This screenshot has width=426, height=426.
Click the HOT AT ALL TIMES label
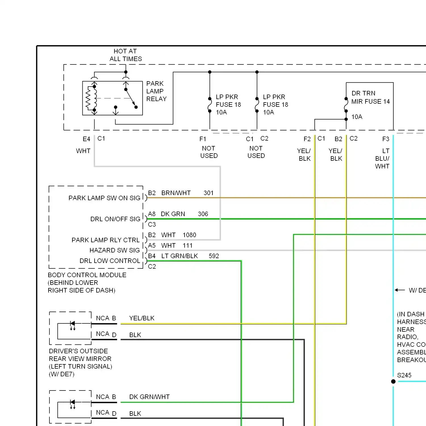126,55
